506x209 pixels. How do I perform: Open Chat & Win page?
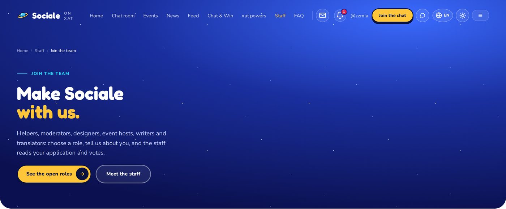220,16
